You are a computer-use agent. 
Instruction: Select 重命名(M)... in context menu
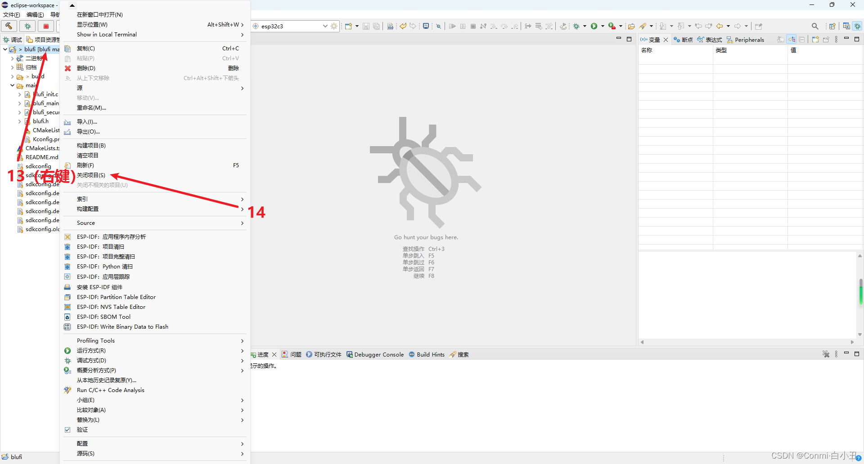coord(91,108)
